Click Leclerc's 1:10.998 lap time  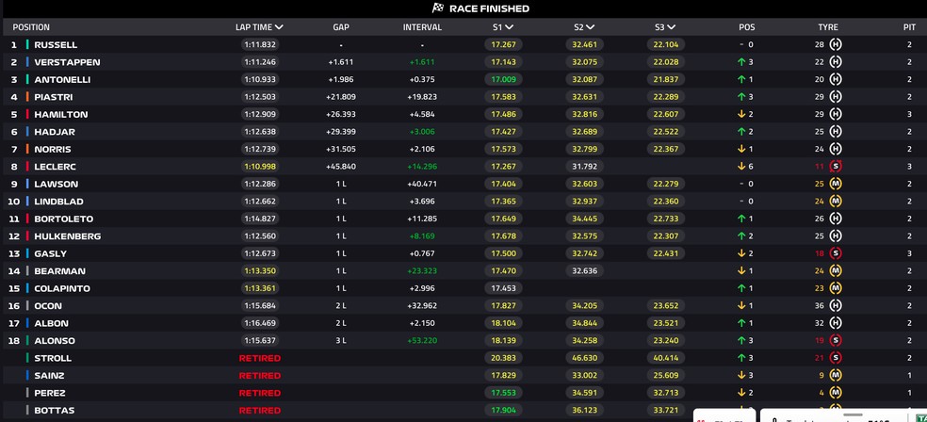(259, 167)
